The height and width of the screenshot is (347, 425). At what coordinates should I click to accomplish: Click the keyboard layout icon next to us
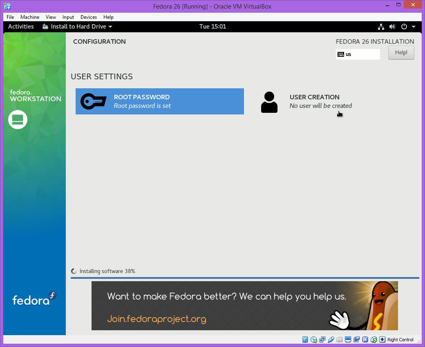point(341,54)
